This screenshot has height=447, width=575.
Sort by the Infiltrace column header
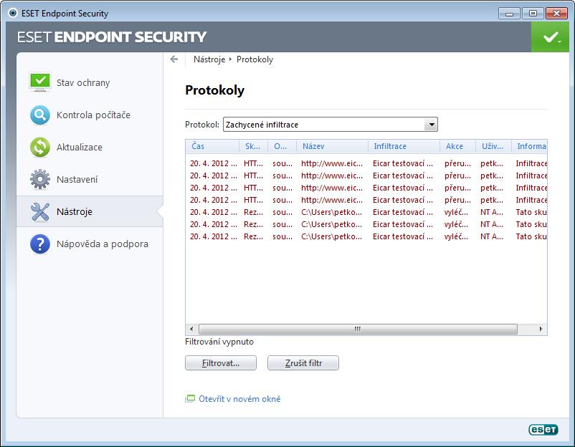tap(404, 146)
